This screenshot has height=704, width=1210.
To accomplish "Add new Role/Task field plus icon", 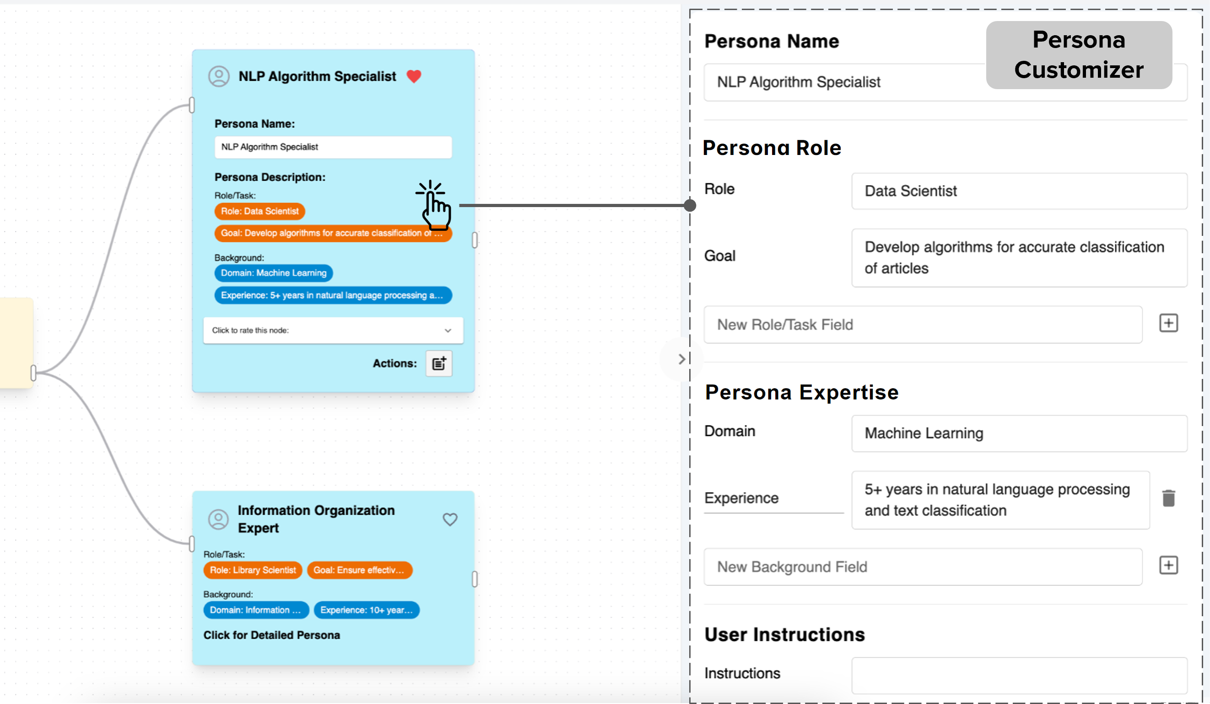I will [1168, 323].
